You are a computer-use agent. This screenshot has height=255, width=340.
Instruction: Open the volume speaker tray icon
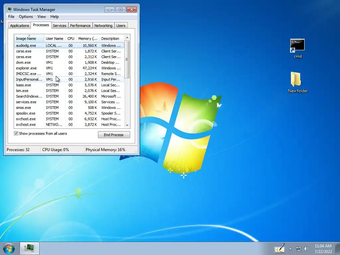(306, 249)
